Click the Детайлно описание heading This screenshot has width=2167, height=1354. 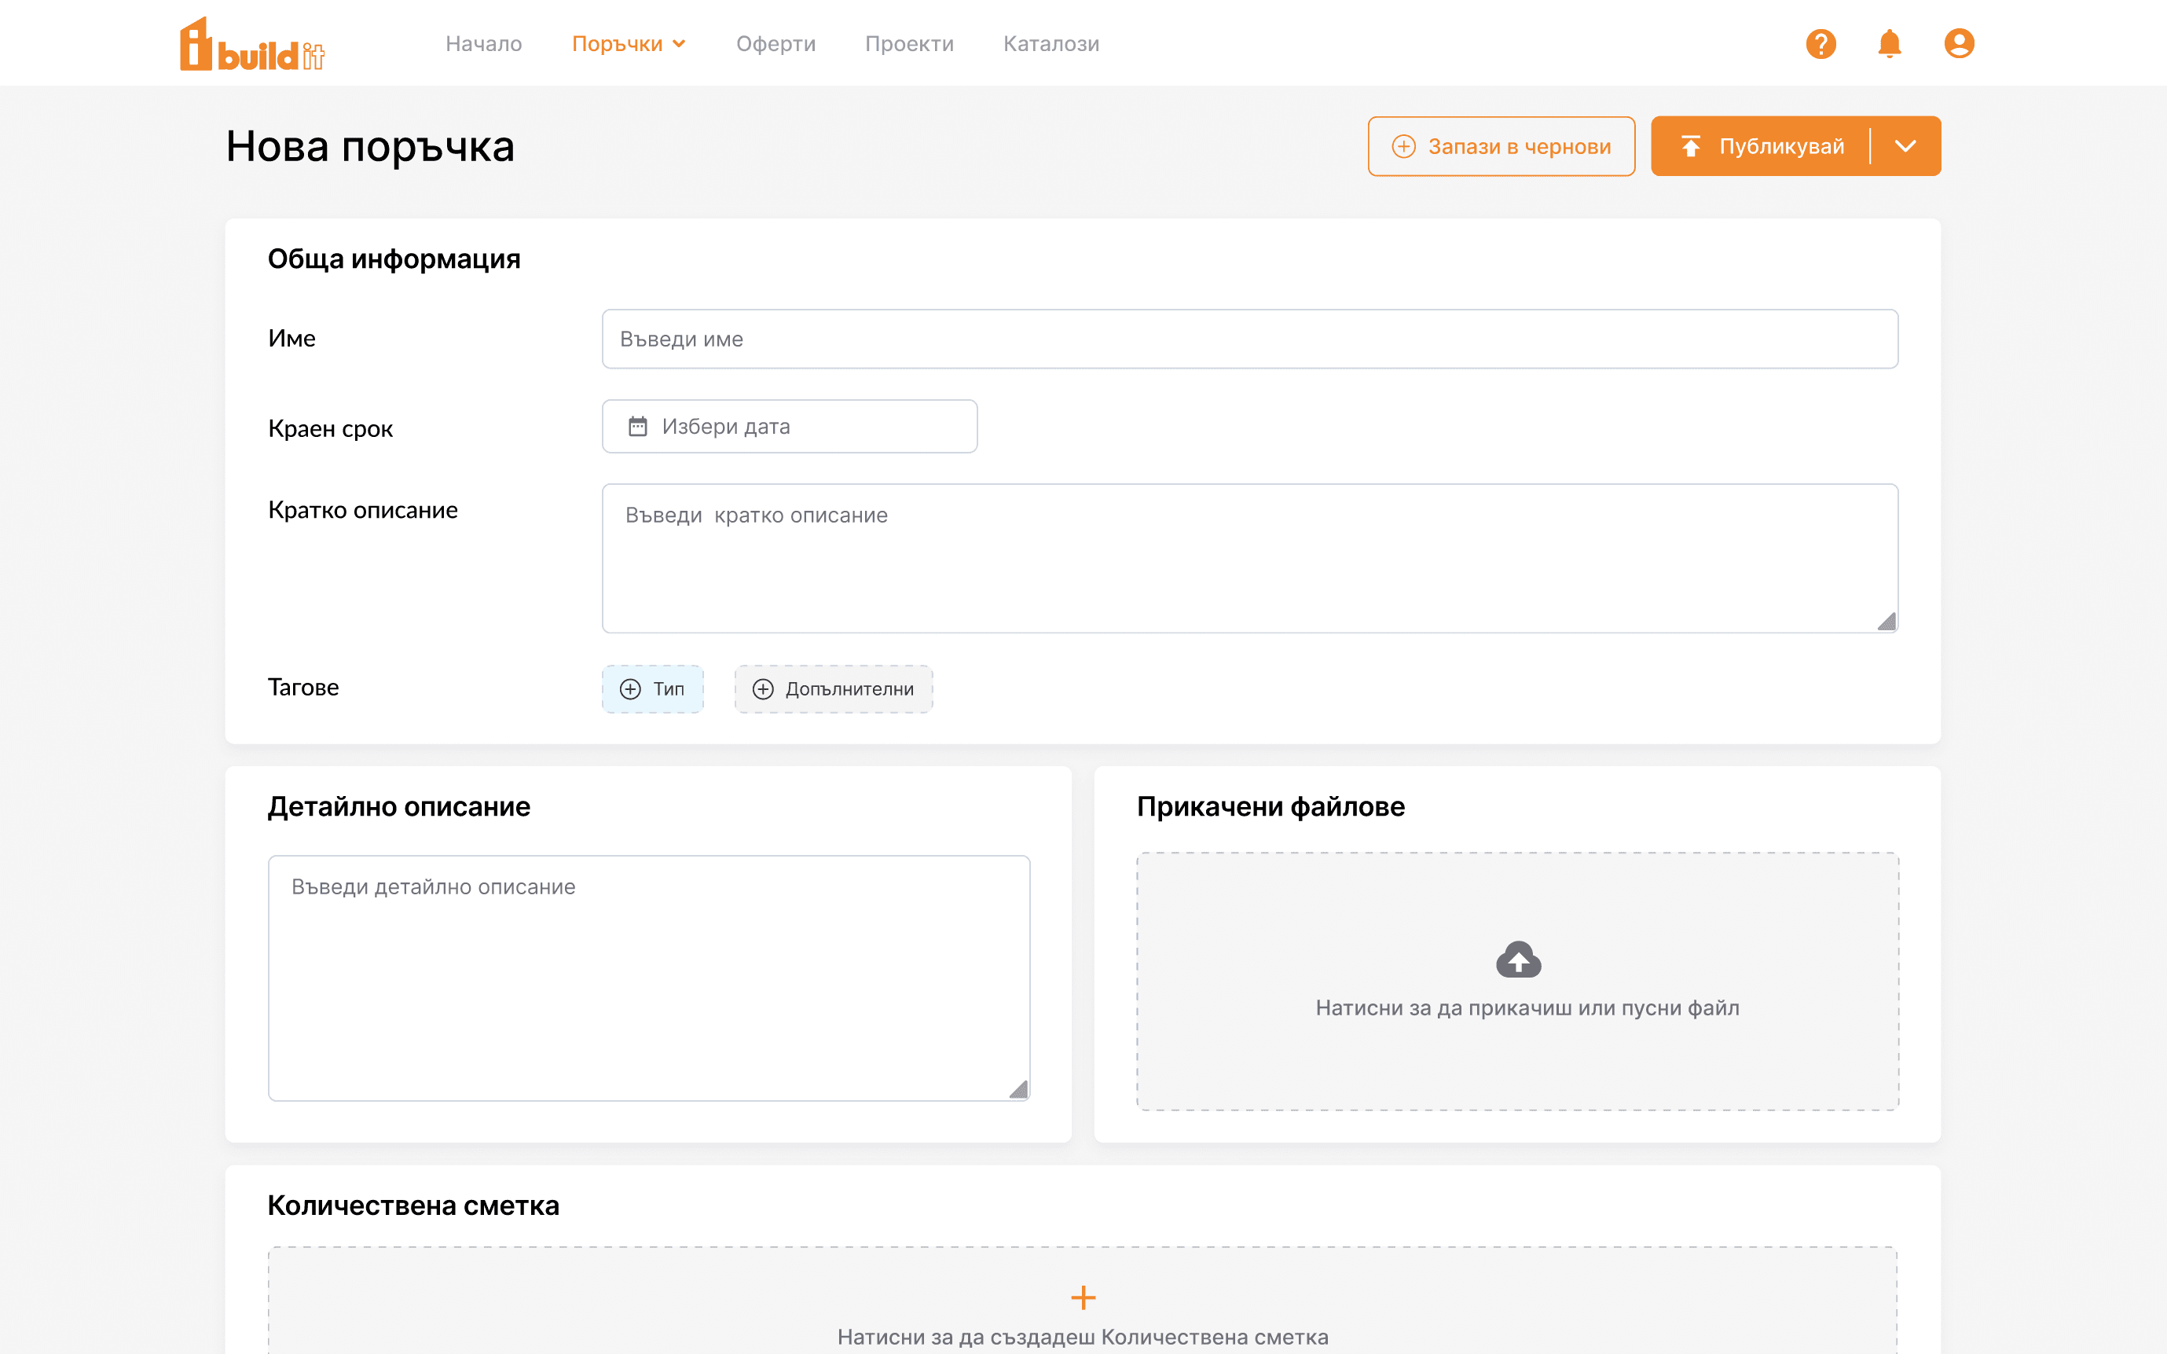(x=398, y=807)
